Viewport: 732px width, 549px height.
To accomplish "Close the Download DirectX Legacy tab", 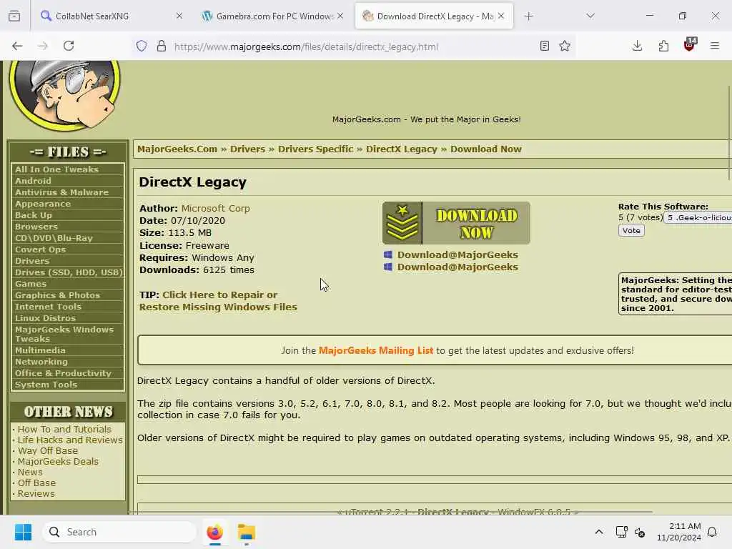I will pos(501,16).
